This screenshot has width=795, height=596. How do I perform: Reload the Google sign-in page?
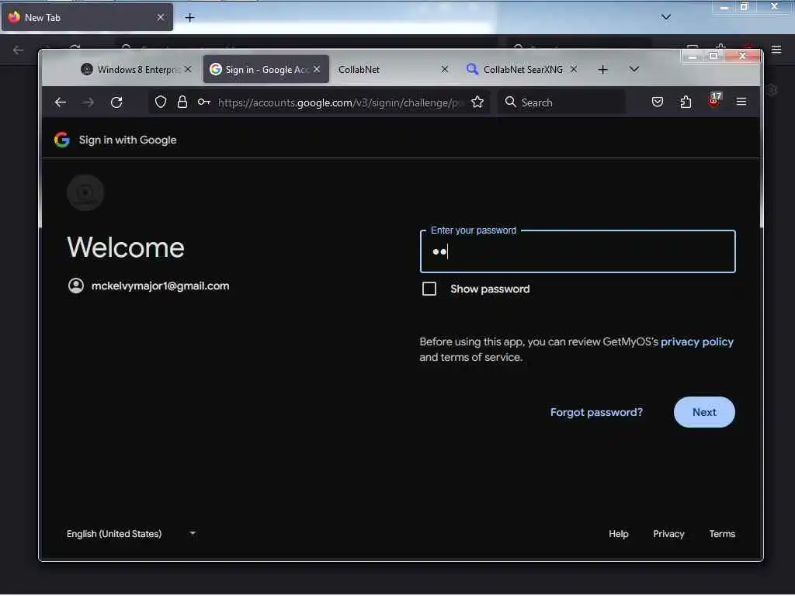click(x=116, y=102)
